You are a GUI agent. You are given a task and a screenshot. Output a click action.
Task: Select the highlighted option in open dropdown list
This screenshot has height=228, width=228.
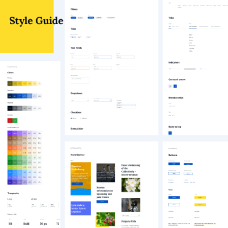[x=126, y=105]
